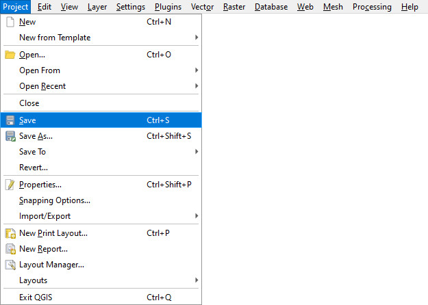Click the Save As disk icon

click(x=10, y=136)
